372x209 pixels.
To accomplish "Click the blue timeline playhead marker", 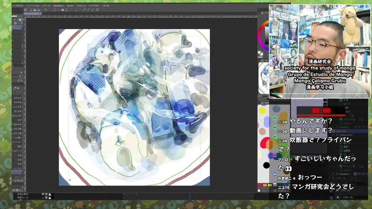I will [x=190, y=196].
